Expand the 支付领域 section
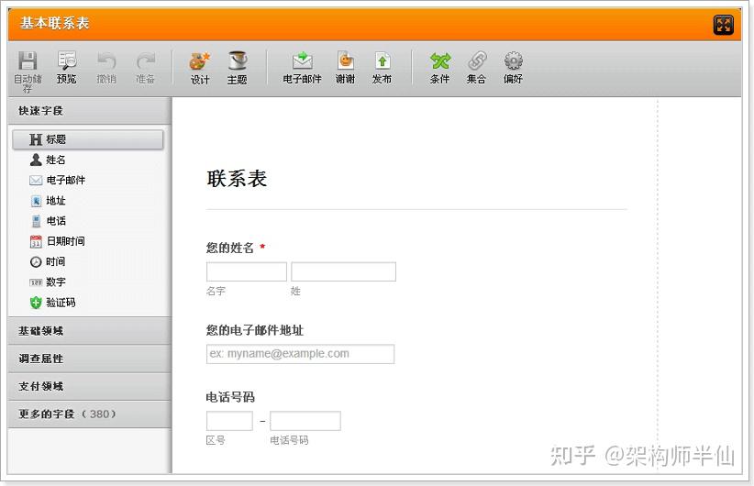Viewport: 754px width, 486px height. tap(90, 386)
